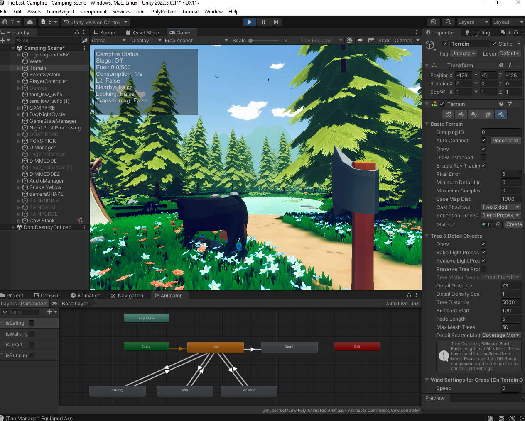
Task: Toggle the isDead parameter checkbox
Action: 32,345
